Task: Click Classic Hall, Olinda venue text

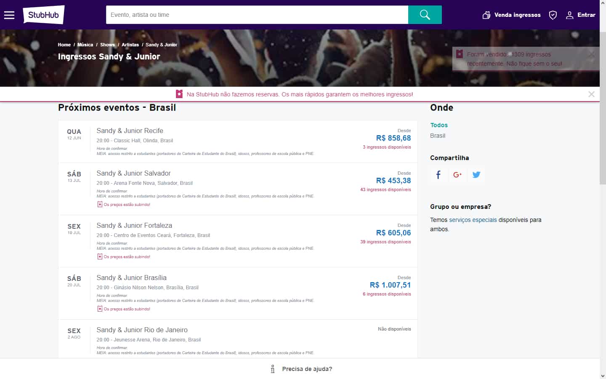Action: pyautogui.click(x=136, y=141)
